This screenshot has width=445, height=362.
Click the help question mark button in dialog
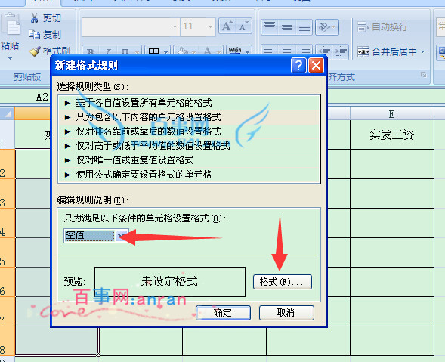[298, 65]
